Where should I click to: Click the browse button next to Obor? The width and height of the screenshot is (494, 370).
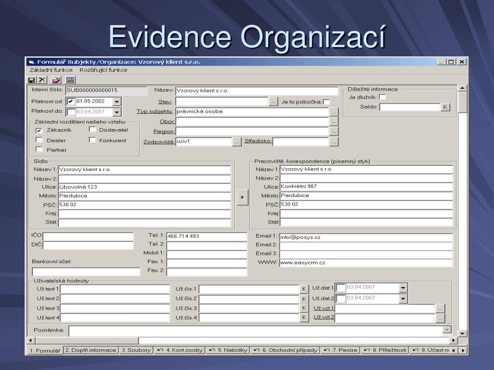(334, 121)
